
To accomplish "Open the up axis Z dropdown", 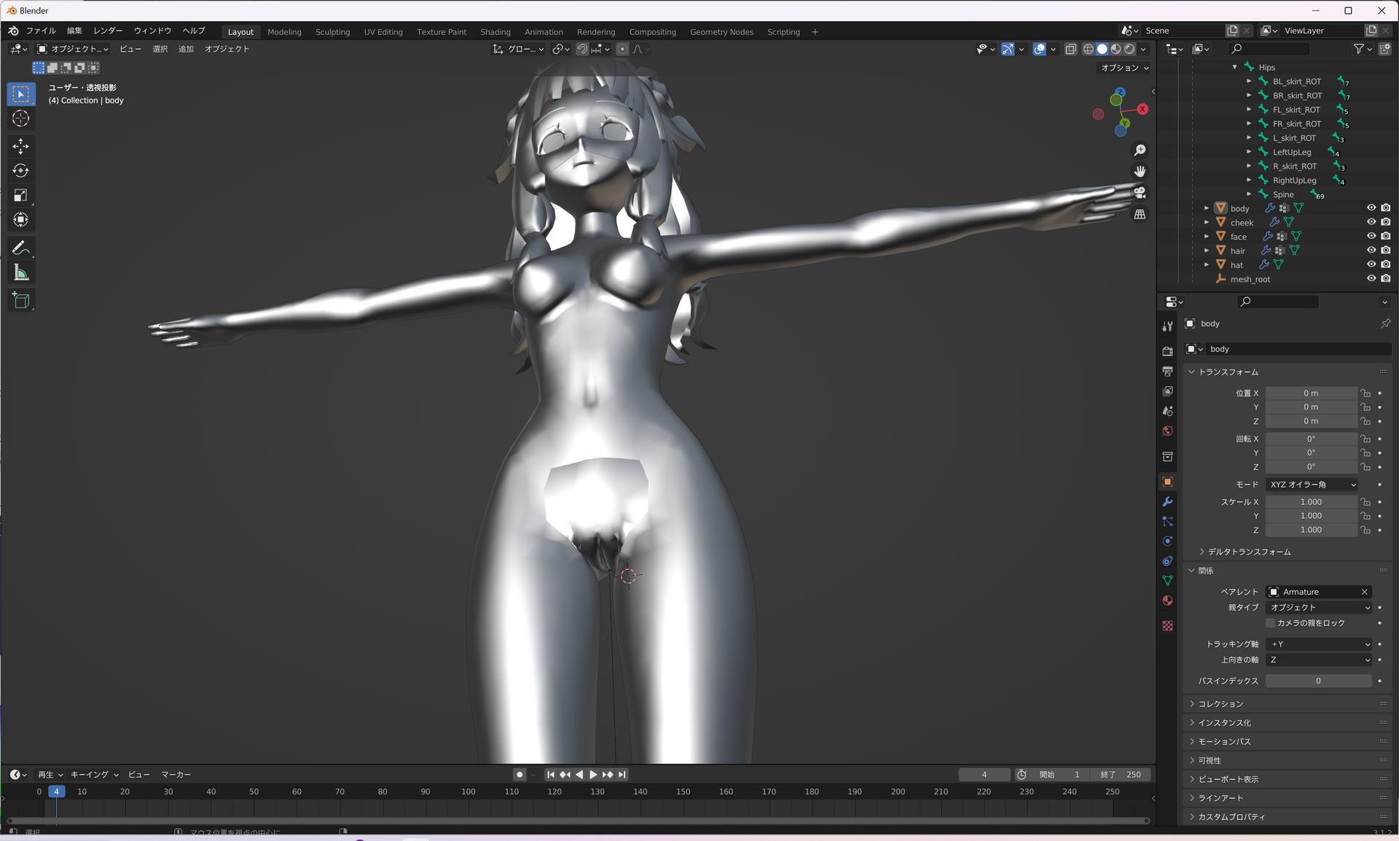I will pyautogui.click(x=1320, y=660).
